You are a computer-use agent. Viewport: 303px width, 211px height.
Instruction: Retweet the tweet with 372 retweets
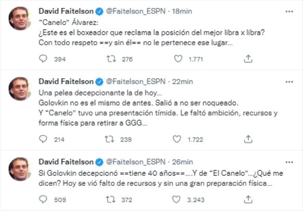pos(111,200)
